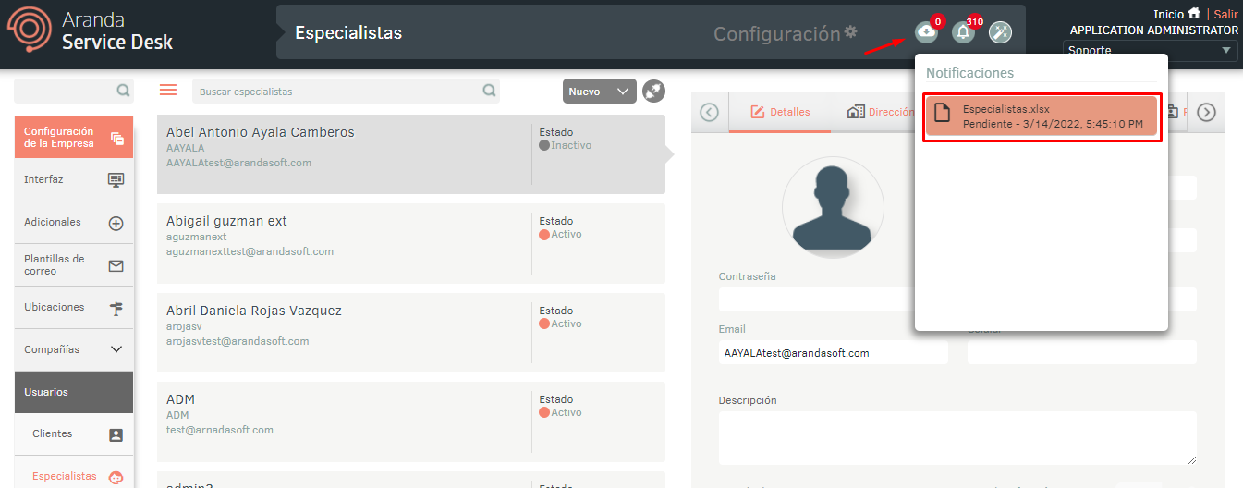Open the Soporte project dropdown
The width and height of the screenshot is (1243, 488).
(1151, 51)
